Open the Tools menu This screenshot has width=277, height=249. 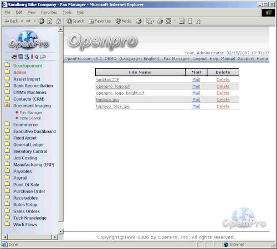pyautogui.click(x=67, y=12)
